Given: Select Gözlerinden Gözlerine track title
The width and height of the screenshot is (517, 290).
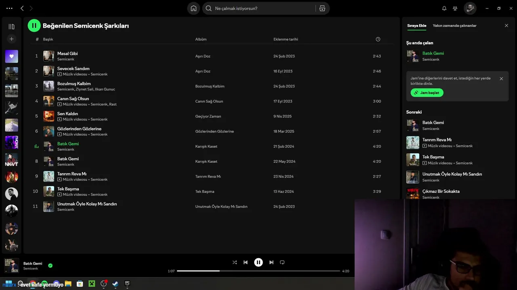Looking at the screenshot, I should [79, 129].
